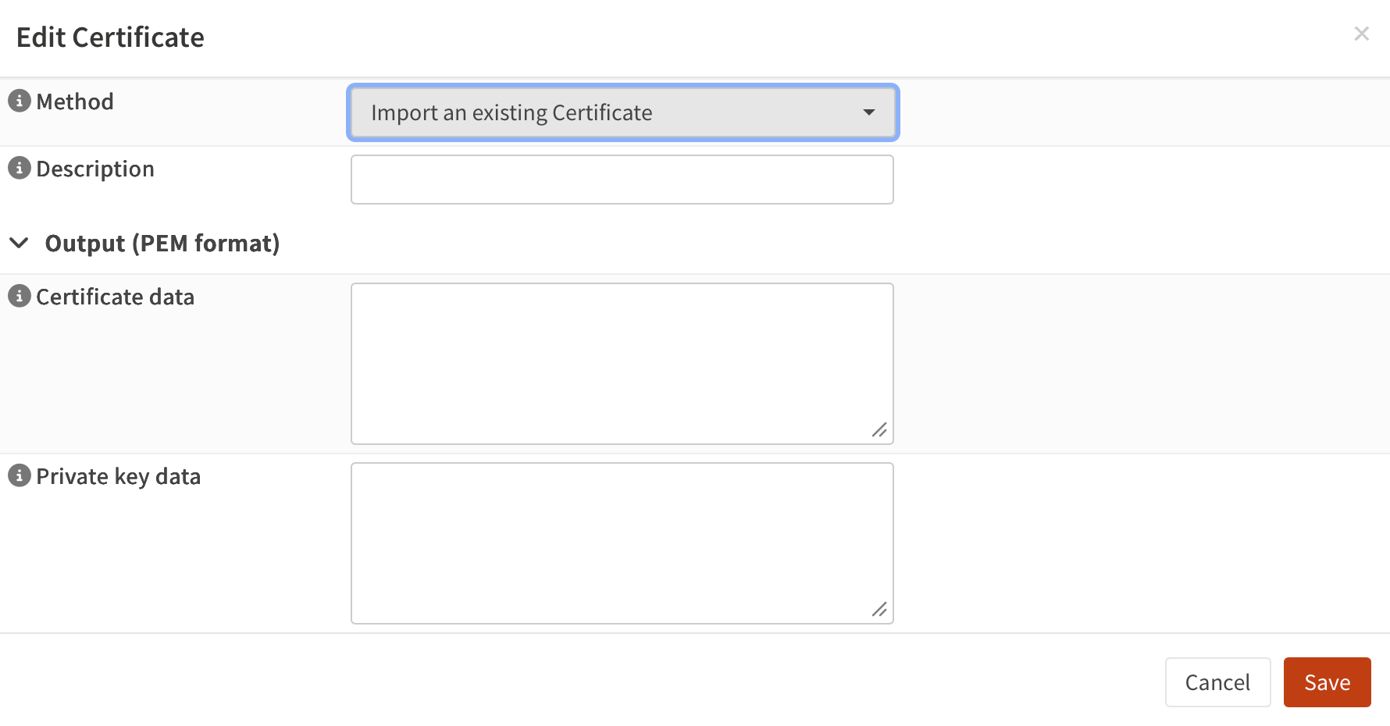Image resolution: width=1390 pixels, height=726 pixels.
Task: Click the info icon beside Method
Action: pyautogui.click(x=19, y=101)
